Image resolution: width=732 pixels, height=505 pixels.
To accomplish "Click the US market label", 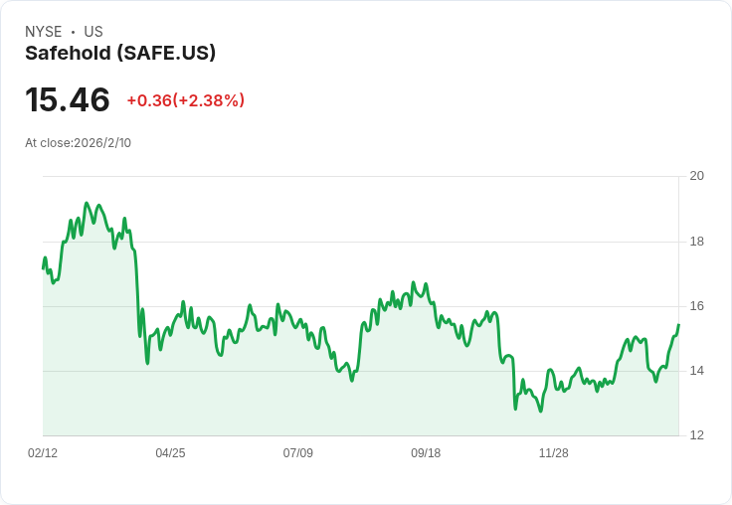I will [x=93, y=32].
